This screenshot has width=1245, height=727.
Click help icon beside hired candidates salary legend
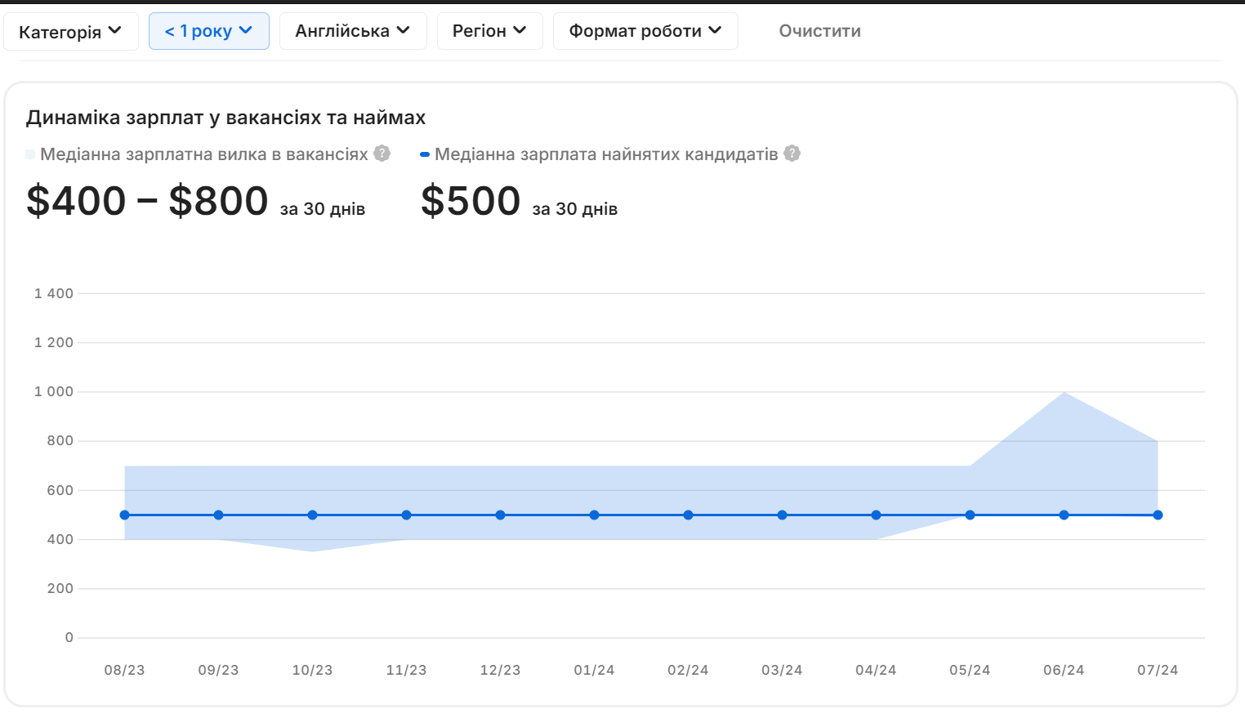point(790,153)
